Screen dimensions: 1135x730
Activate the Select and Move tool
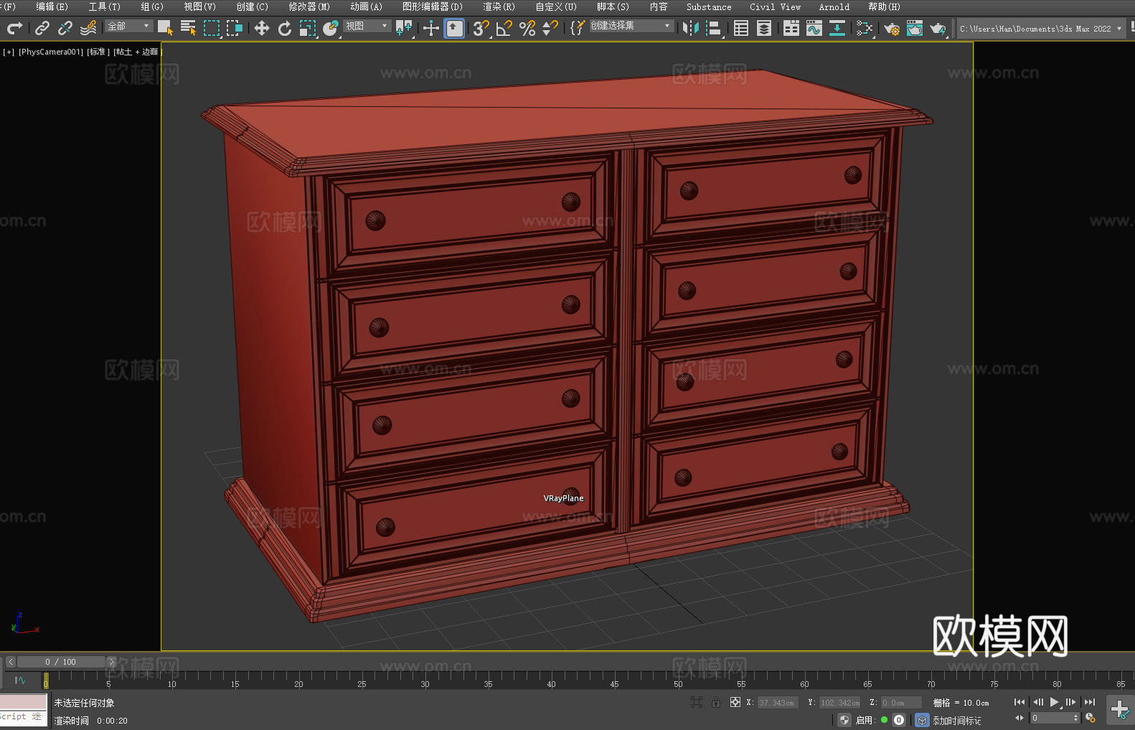click(262, 28)
